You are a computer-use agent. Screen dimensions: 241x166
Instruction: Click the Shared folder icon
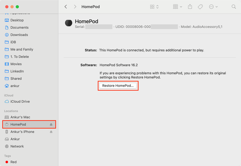[7, 79]
